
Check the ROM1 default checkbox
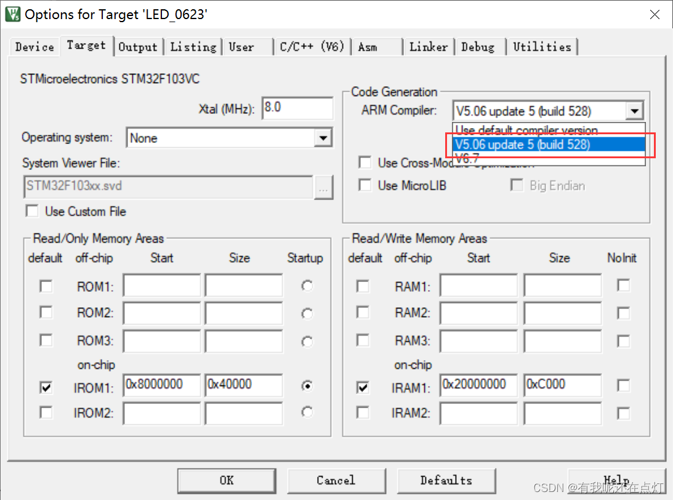45,286
